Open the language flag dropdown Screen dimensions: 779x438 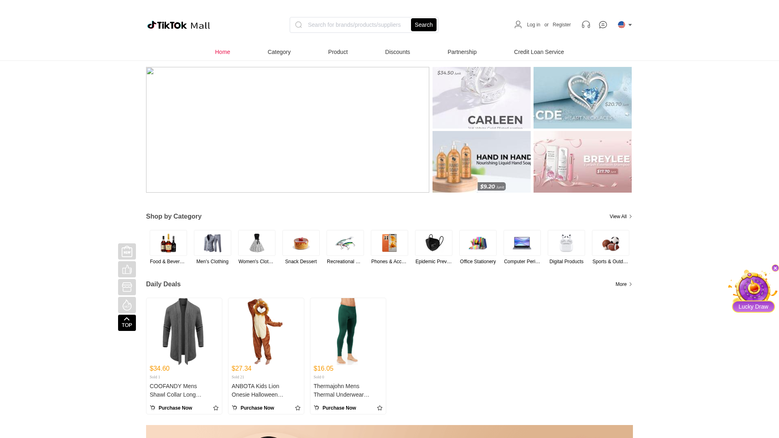[x=625, y=25]
